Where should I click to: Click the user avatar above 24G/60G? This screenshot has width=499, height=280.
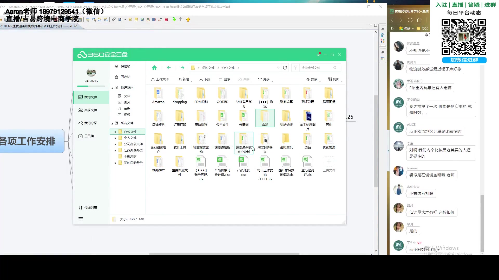[x=91, y=73]
